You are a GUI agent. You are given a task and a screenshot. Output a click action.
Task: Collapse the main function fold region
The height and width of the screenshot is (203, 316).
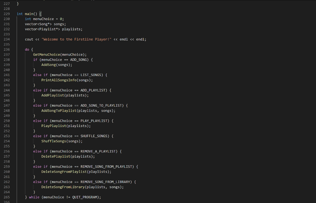tap(13, 14)
